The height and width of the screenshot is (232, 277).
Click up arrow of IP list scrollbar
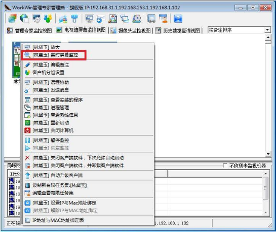coord(265,174)
